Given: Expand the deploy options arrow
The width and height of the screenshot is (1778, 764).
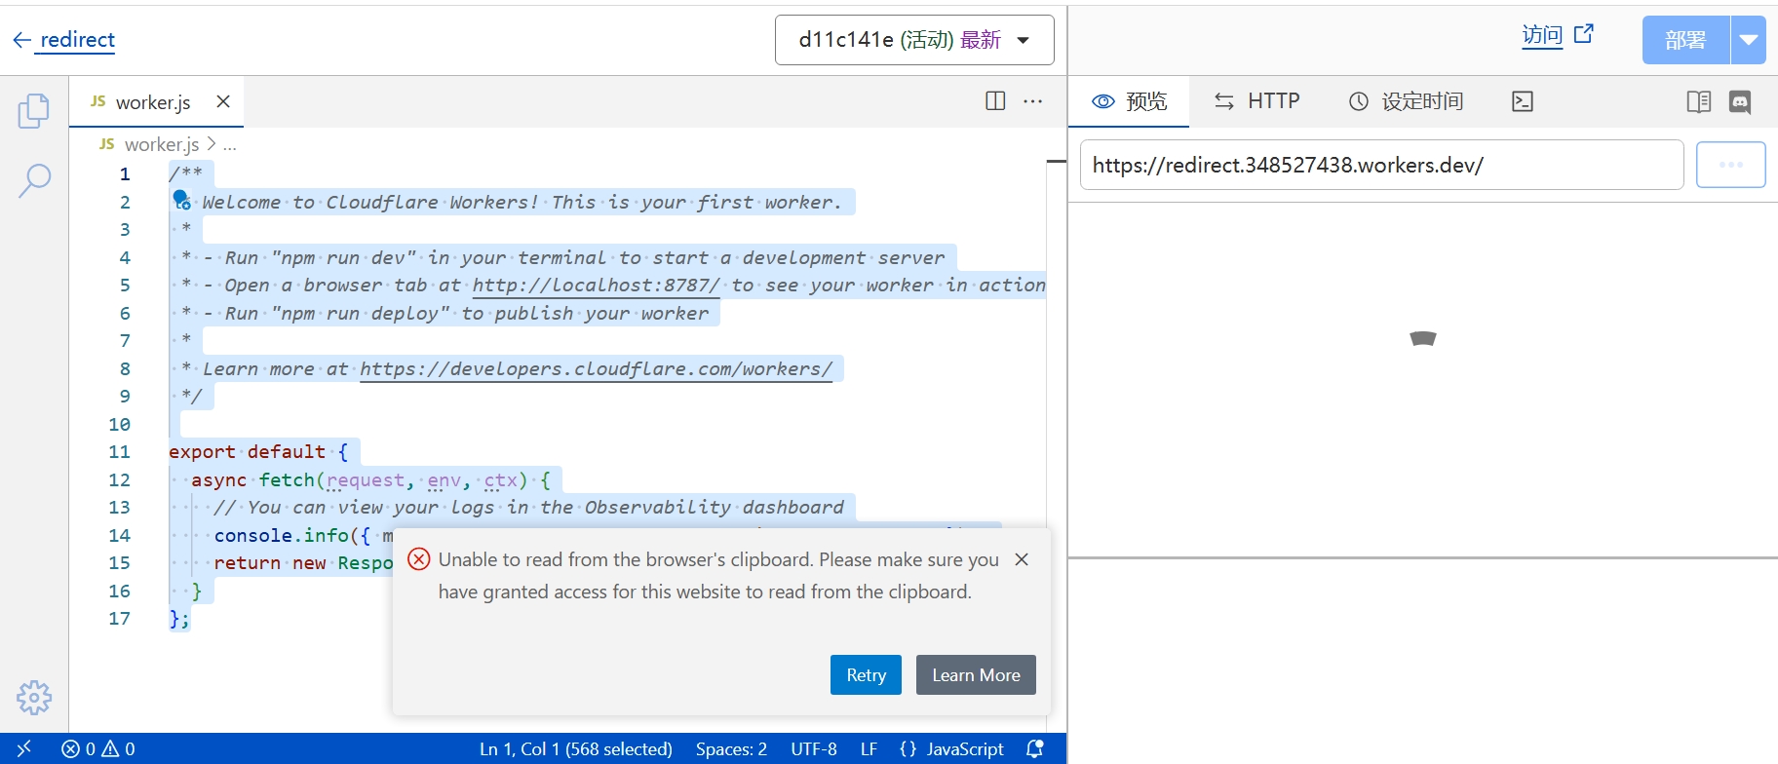Looking at the screenshot, I should 1749,40.
